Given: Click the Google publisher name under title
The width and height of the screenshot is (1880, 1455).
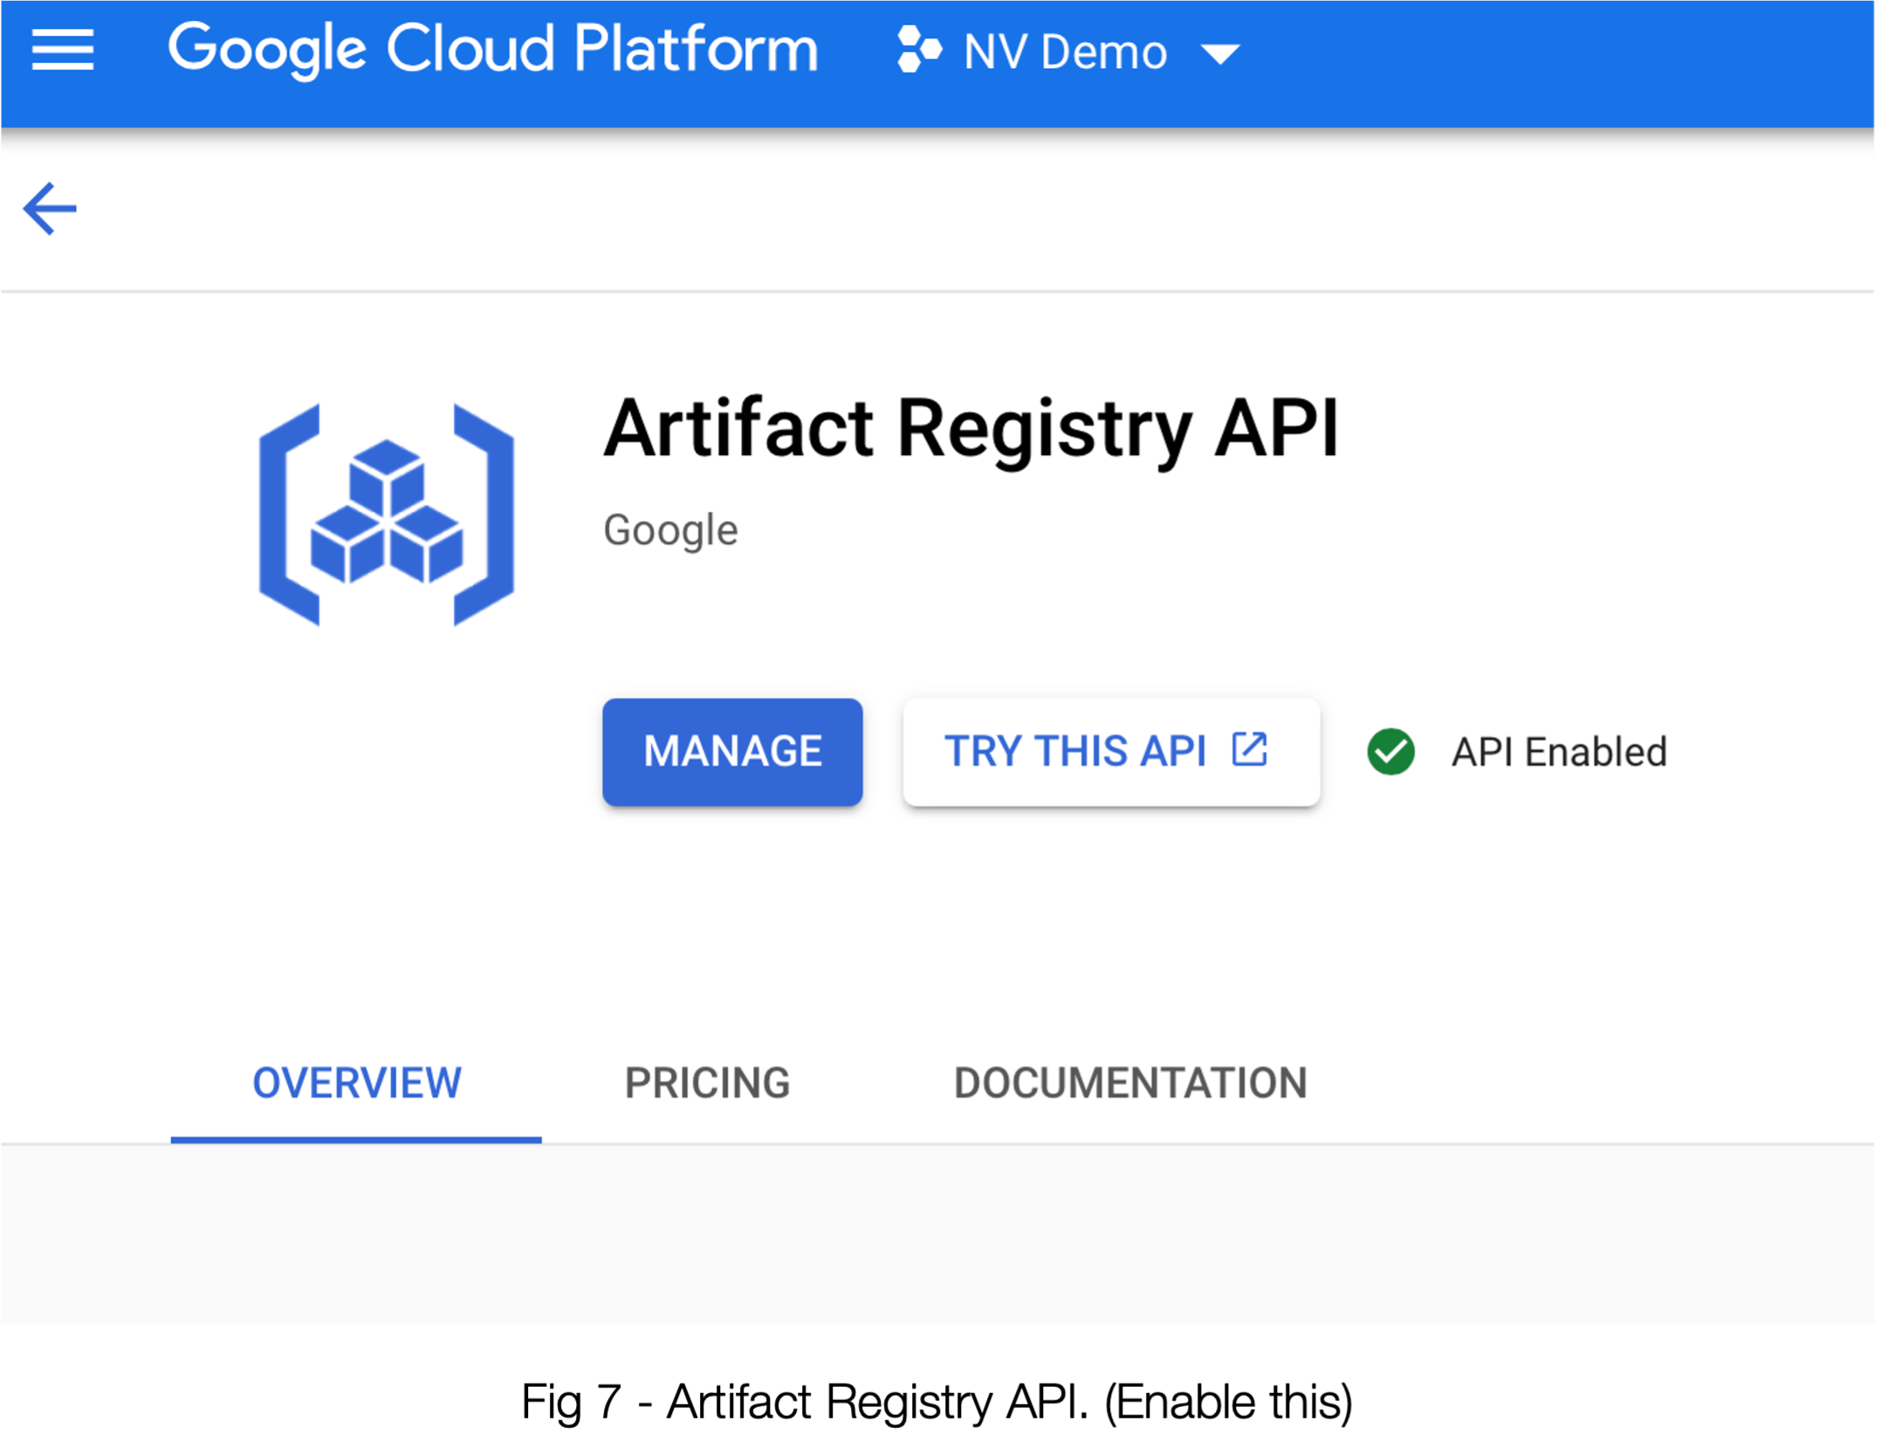Looking at the screenshot, I should (x=670, y=530).
